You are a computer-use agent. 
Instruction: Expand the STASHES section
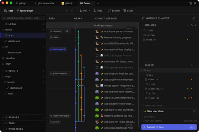[x=3, y=117]
